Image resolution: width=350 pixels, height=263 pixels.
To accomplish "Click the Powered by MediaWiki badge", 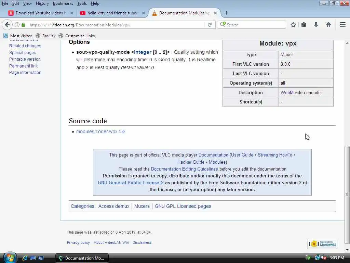I will (x=322, y=243).
